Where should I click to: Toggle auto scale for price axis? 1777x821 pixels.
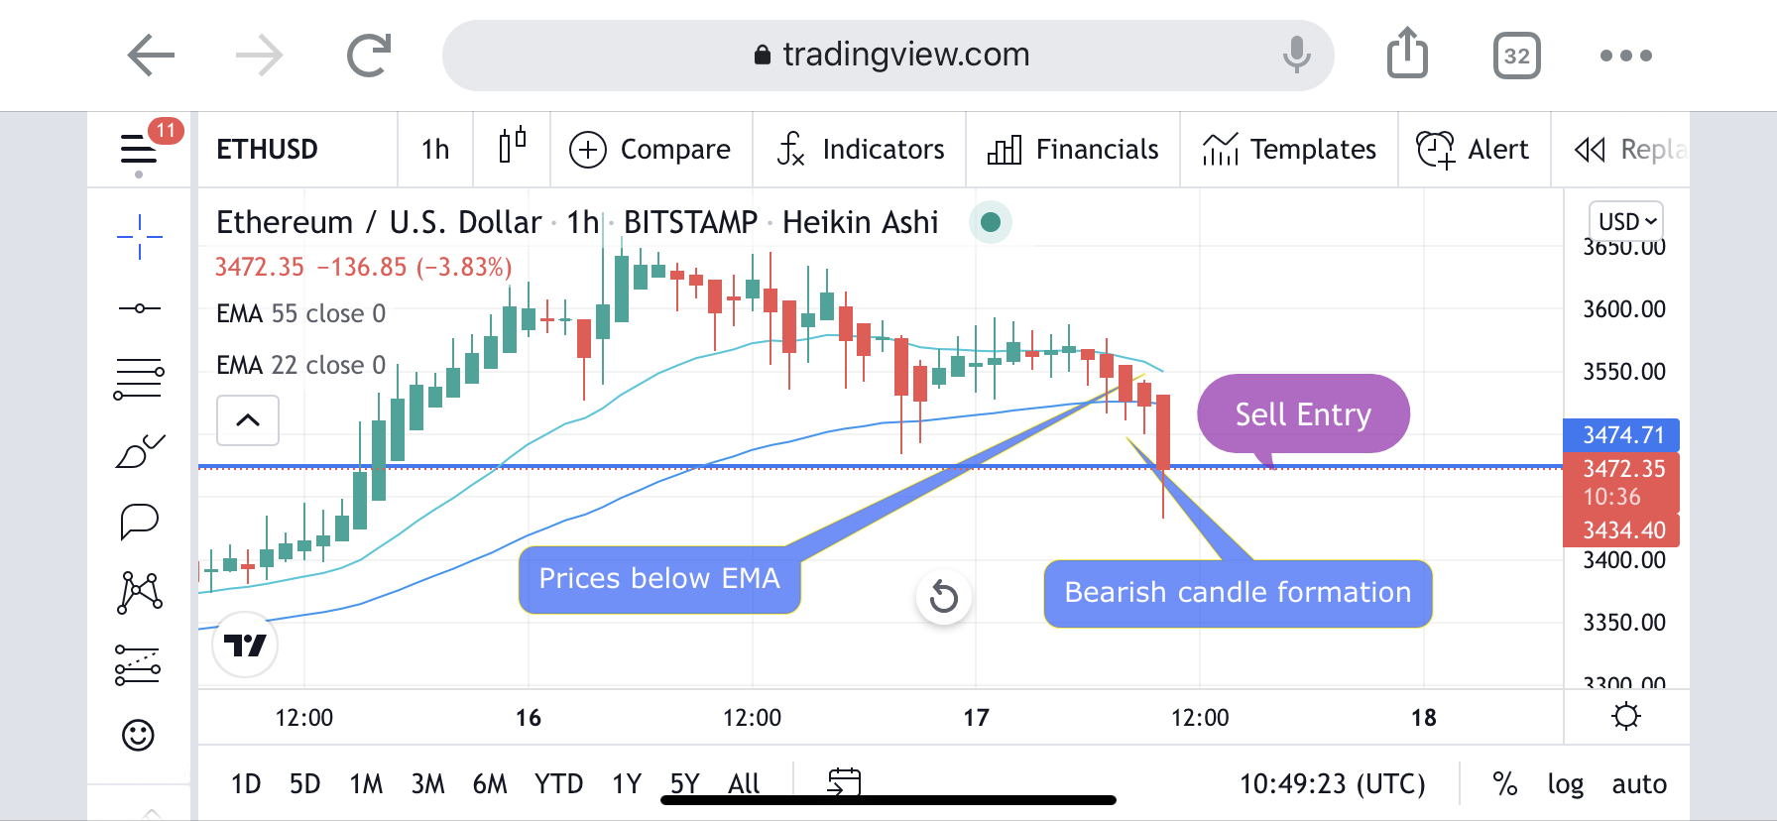click(x=1638, y=784)
